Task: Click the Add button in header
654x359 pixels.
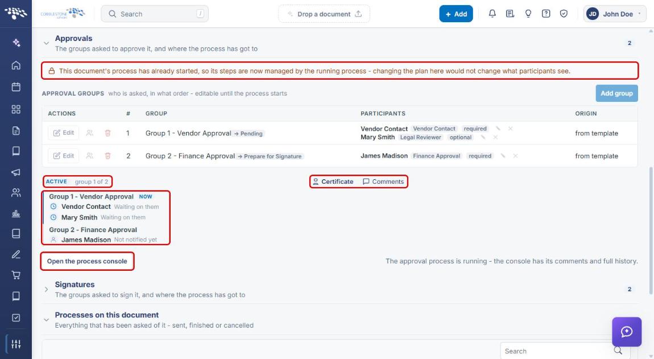Action: pos(456,14)
